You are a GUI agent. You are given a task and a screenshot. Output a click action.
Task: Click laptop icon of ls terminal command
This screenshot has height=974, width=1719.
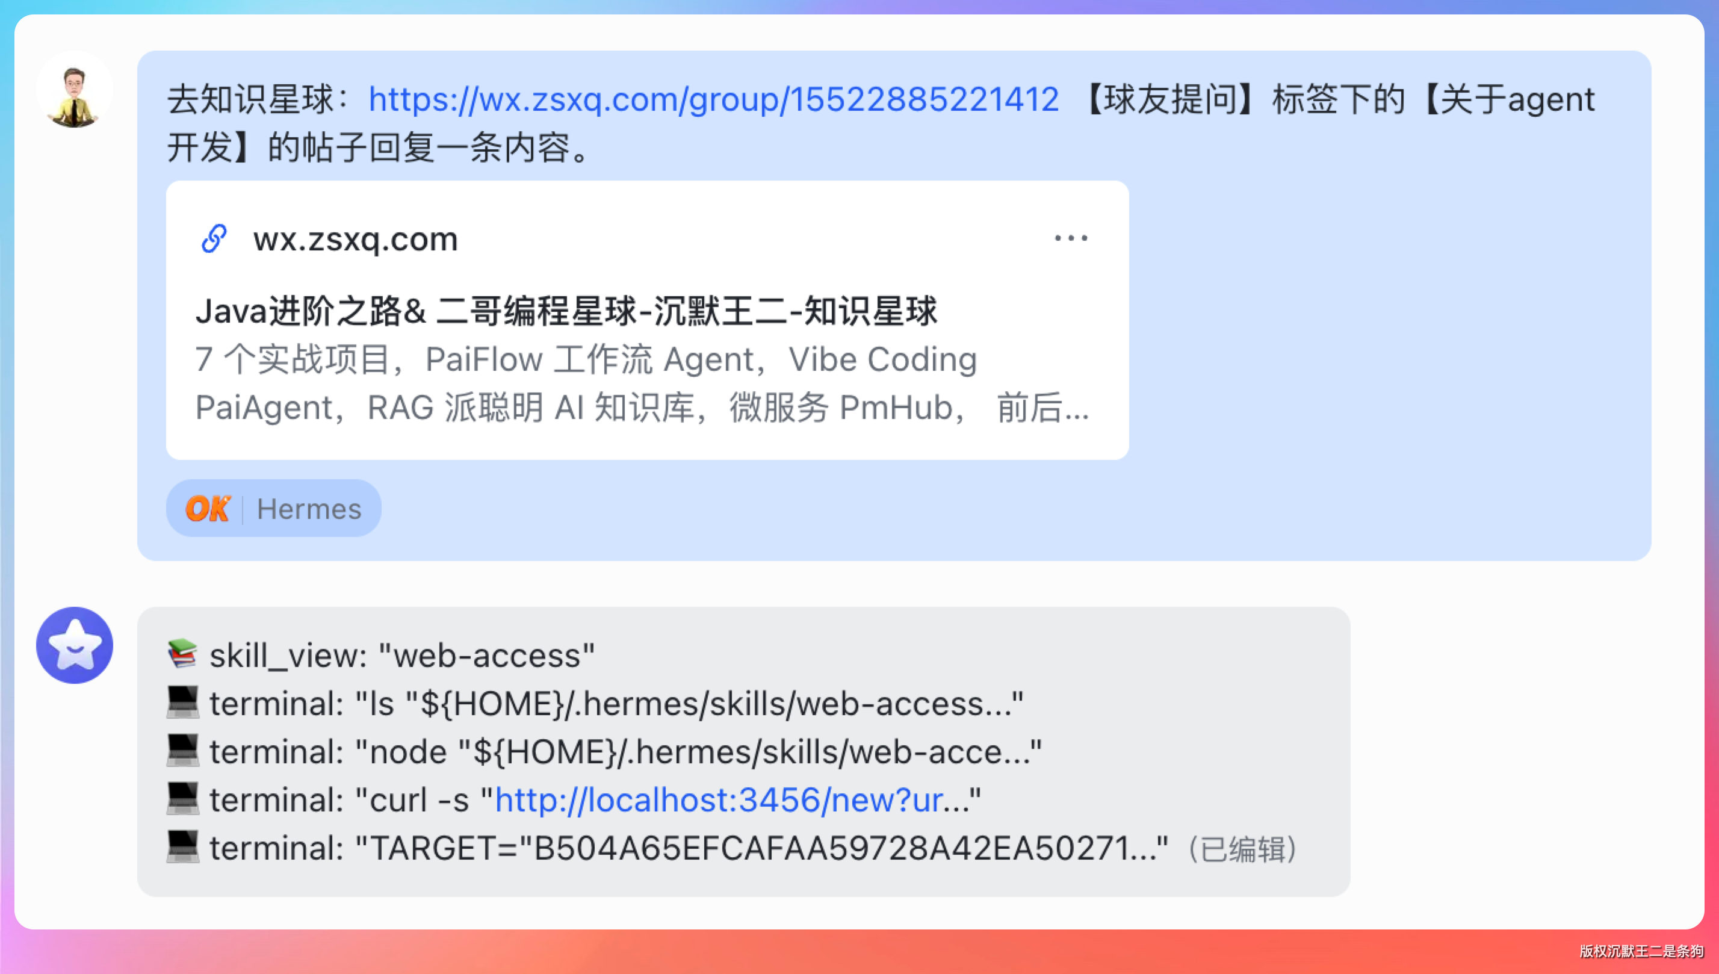click(182, 703)
